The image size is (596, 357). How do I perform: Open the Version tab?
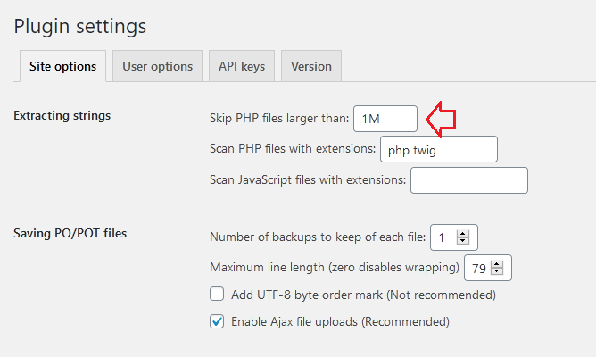311,66
